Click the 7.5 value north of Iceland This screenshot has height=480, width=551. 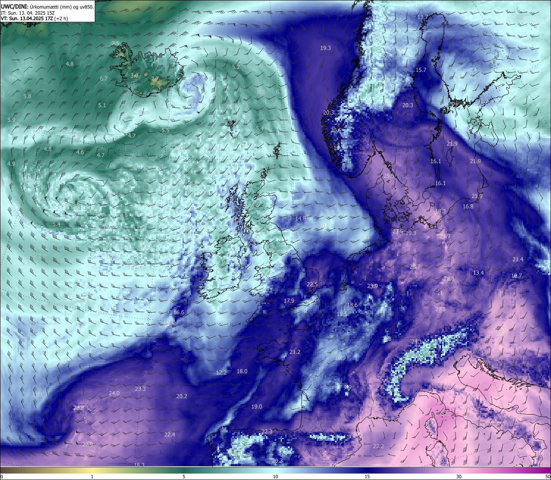click(115, 43)
